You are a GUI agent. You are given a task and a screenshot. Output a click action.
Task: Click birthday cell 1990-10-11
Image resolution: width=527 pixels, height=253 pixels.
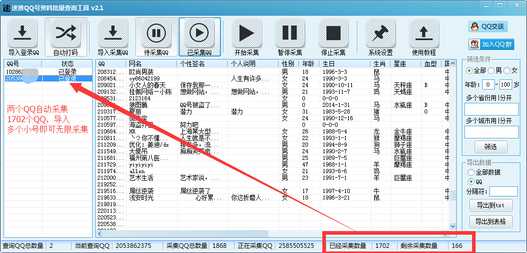[338, 85]
